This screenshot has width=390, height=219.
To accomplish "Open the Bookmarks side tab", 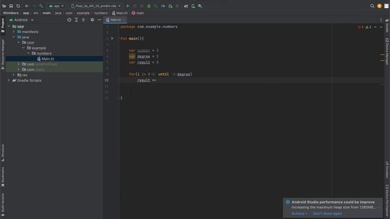I will click(2, 177).
